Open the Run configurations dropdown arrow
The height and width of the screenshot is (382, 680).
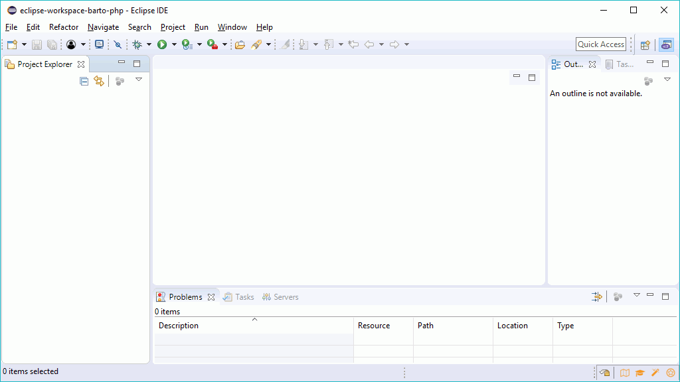pyautogui.click(x=175, y=44)
